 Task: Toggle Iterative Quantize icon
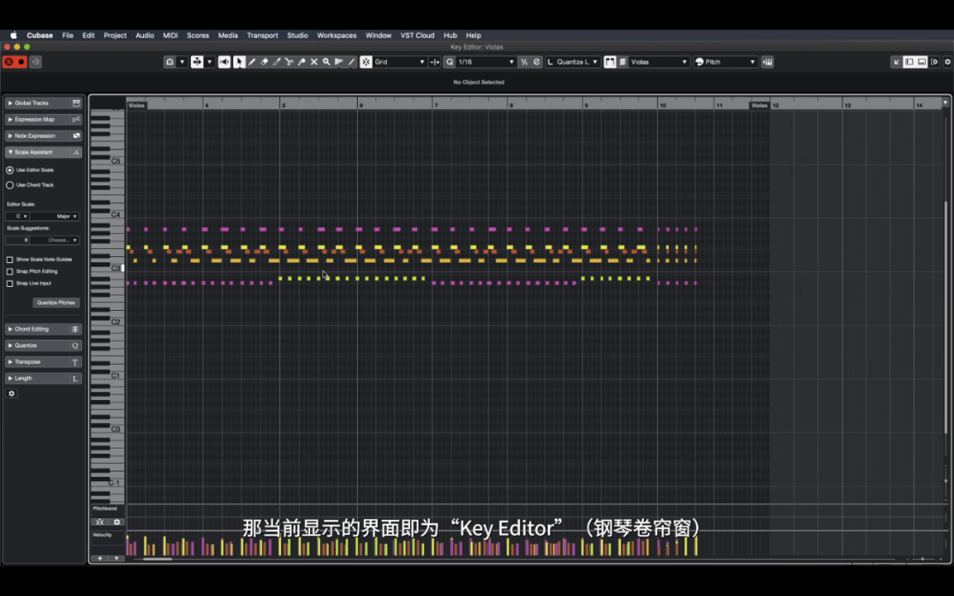[524, 62]
